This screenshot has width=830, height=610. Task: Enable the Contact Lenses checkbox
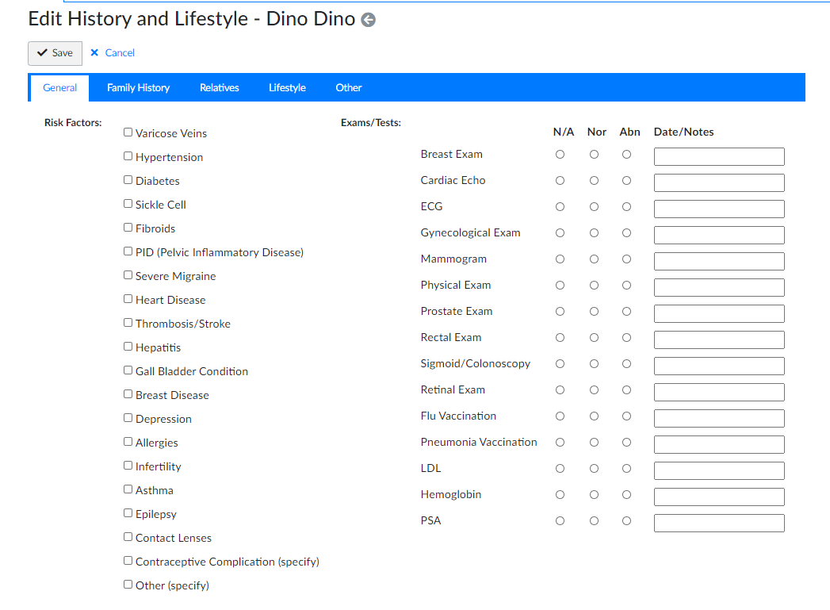tap(128, 536)
